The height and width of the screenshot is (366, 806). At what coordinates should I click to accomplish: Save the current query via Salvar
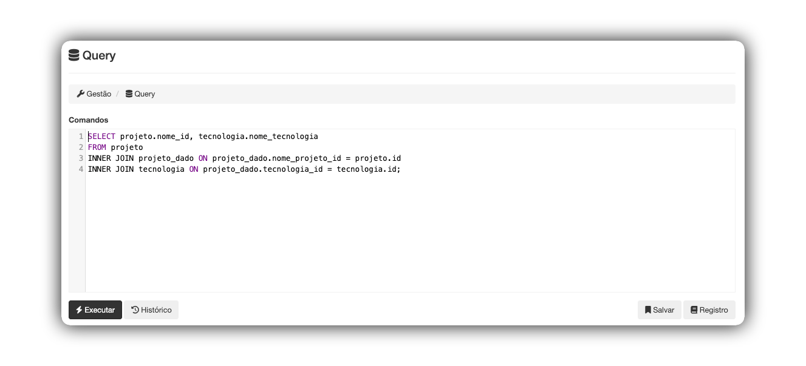(x=659, y=310)
